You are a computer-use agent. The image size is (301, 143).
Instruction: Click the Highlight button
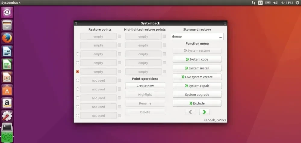coord(145,95)
